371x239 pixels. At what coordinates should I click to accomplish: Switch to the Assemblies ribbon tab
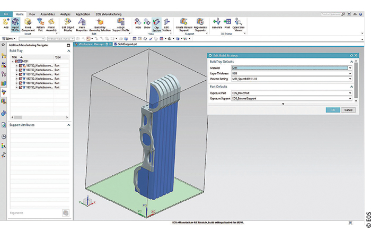point(48,14)
